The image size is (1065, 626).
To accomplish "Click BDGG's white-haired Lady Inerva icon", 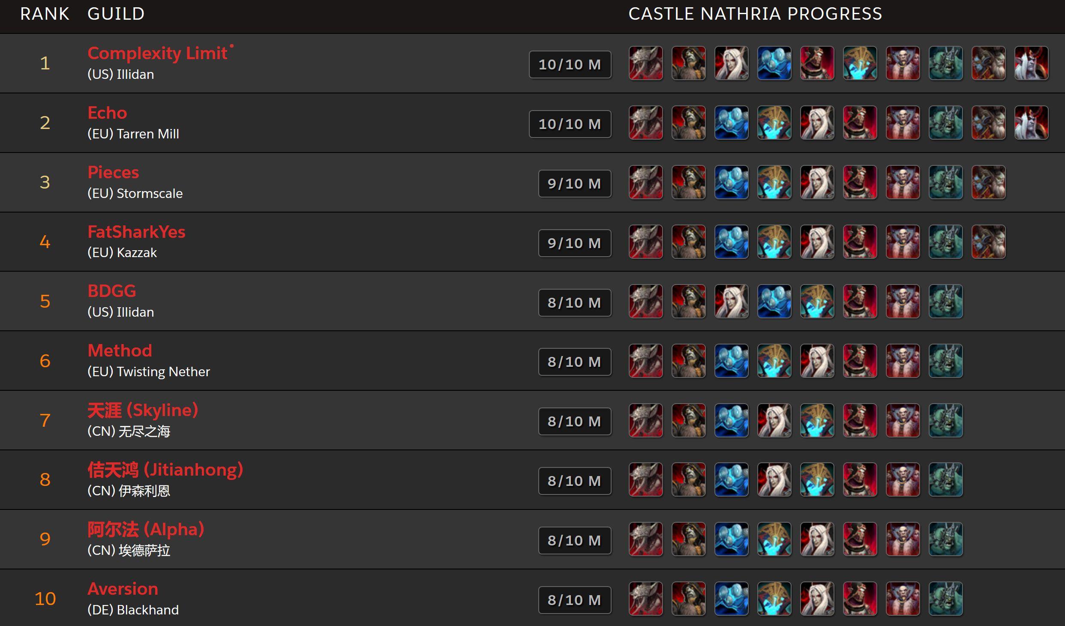I will 731,302.
